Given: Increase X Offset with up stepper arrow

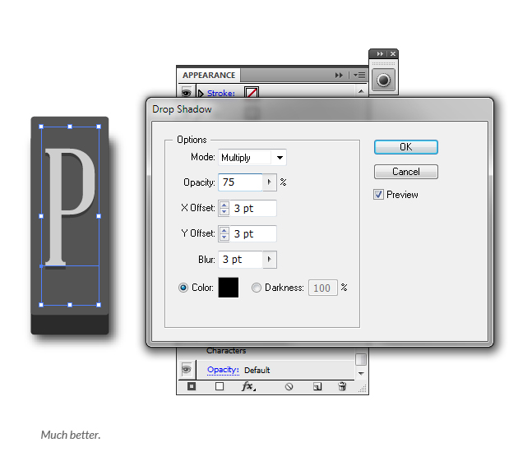Looking at the screenshot, I should (224, 205).
